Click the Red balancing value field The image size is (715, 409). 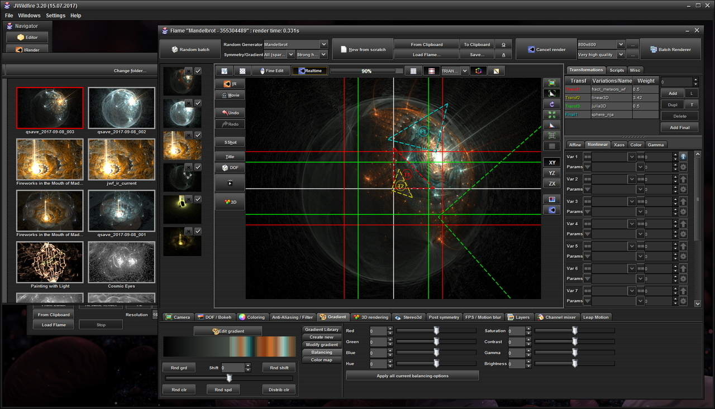[377, 331]
